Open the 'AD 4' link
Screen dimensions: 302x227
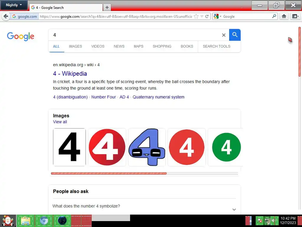tap(124, 97)
